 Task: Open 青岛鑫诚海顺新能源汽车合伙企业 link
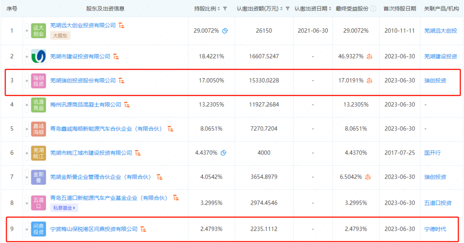click(107, 129)
